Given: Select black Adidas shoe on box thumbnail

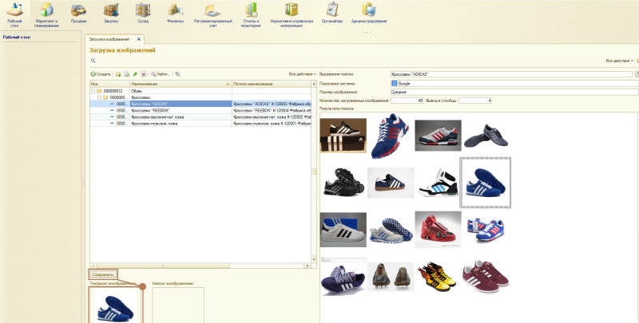Looking at the screenshot, I should 343,136.
